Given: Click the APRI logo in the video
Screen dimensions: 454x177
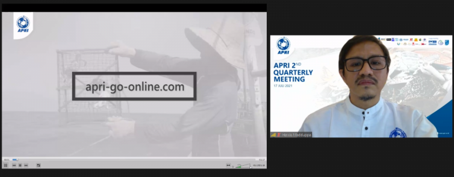Looking at the screenshot, I should click(23, 24).
